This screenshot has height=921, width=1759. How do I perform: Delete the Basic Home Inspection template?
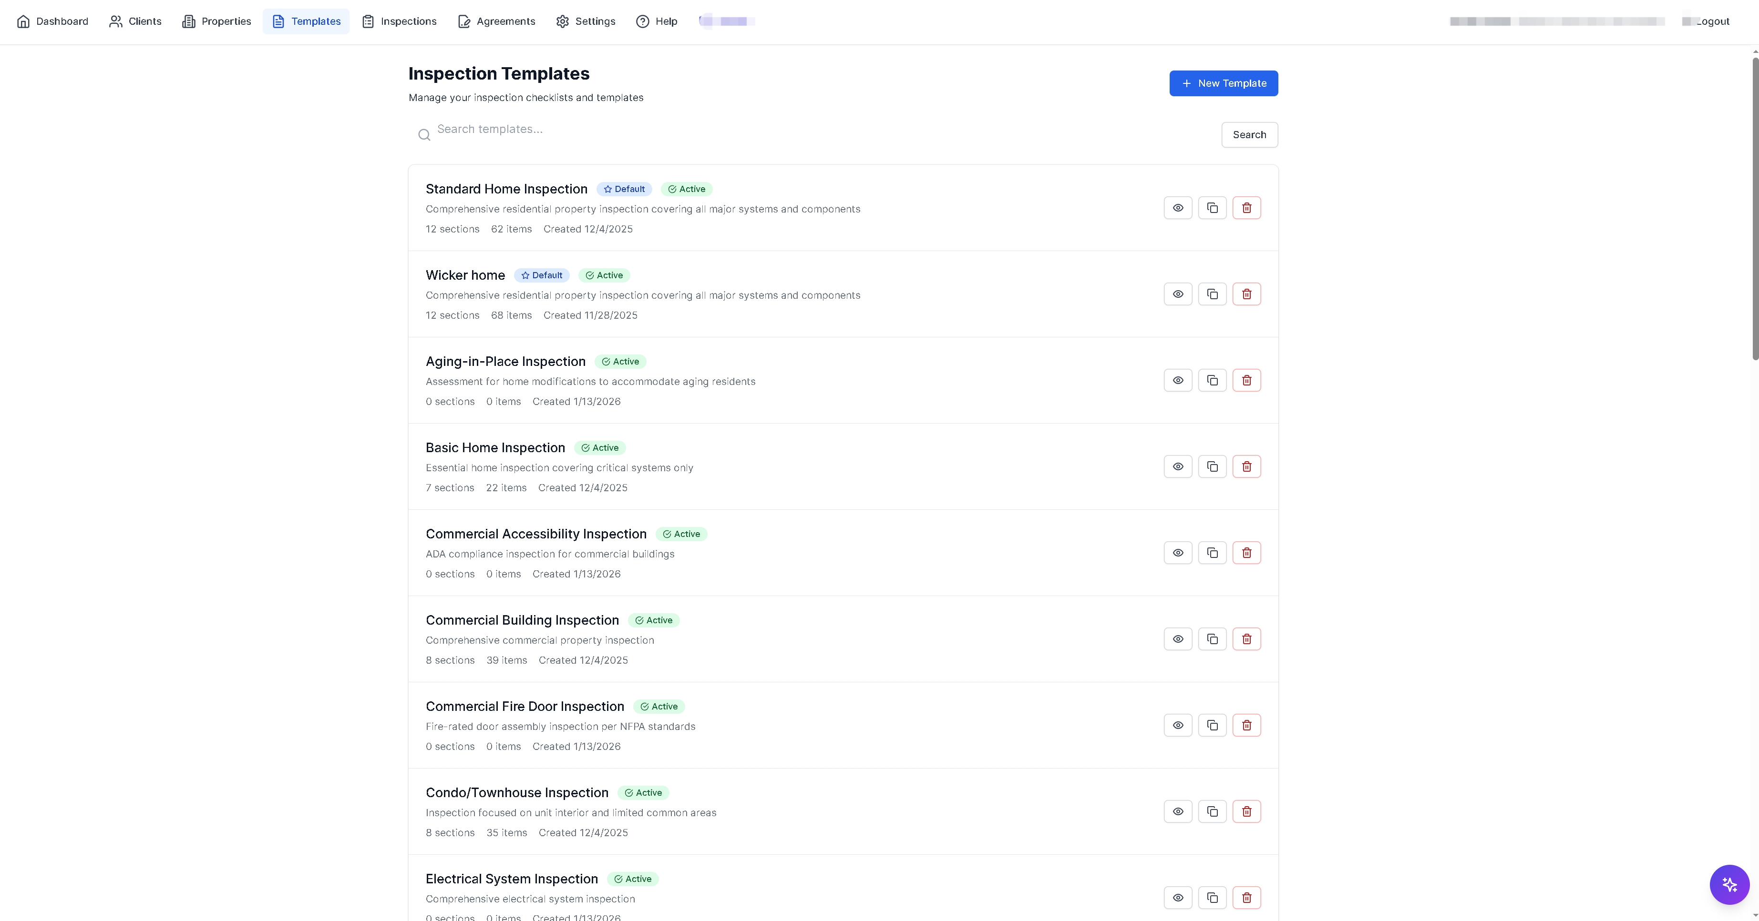click(x=1246, y=466)
